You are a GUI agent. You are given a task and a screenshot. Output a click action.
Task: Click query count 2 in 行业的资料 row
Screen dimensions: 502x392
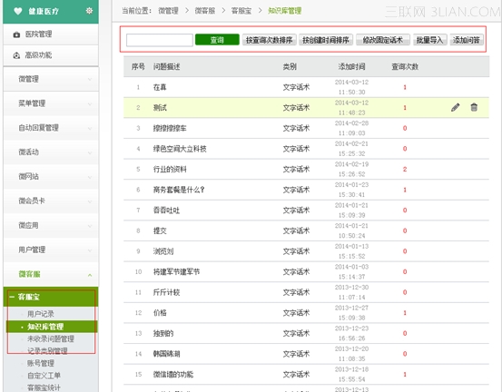pyautogui.click(x=405, y=170)
